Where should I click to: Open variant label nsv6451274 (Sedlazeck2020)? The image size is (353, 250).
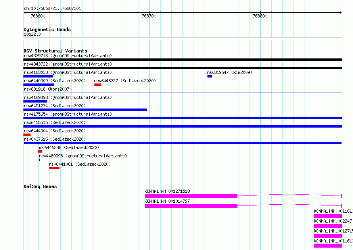point(55,106)
